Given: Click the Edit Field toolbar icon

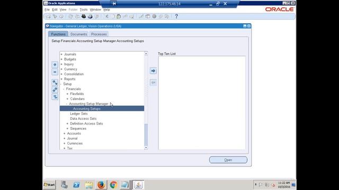Looking at the screenshot, I should 141,16.
